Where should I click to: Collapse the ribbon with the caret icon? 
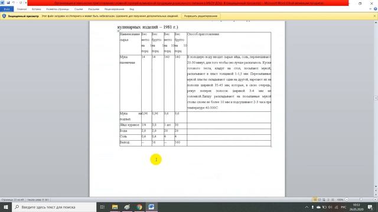(x=370, y=9)
